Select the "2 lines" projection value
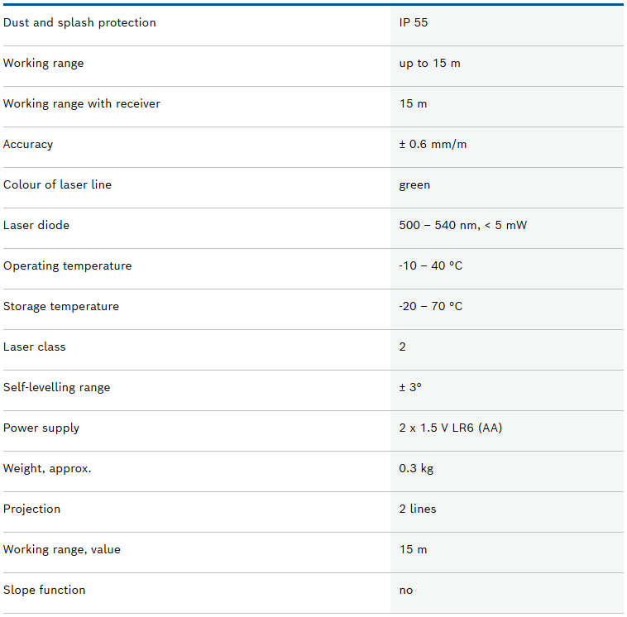Viewport: 627px width, 617px height. click(418, 509)
